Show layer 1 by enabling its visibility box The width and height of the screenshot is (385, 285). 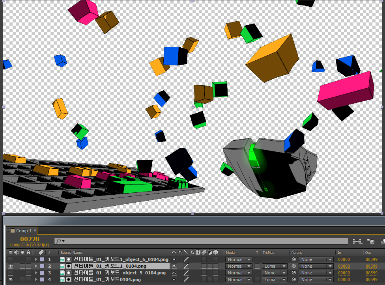pos(11,259)
